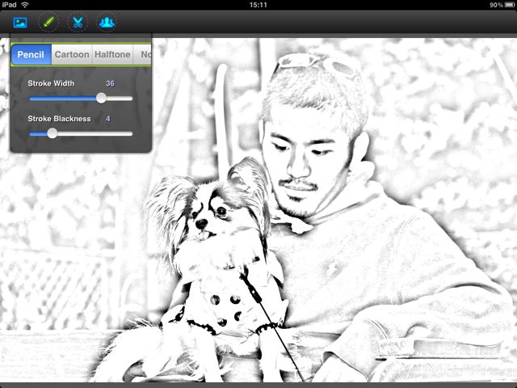Open the photo library image icon
Screen dimensions: 517x388
[20, 23]
